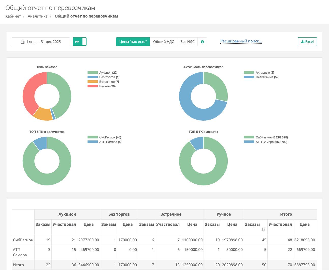
Task: Switch to Без НДС price mode
Action: (187, 42)
